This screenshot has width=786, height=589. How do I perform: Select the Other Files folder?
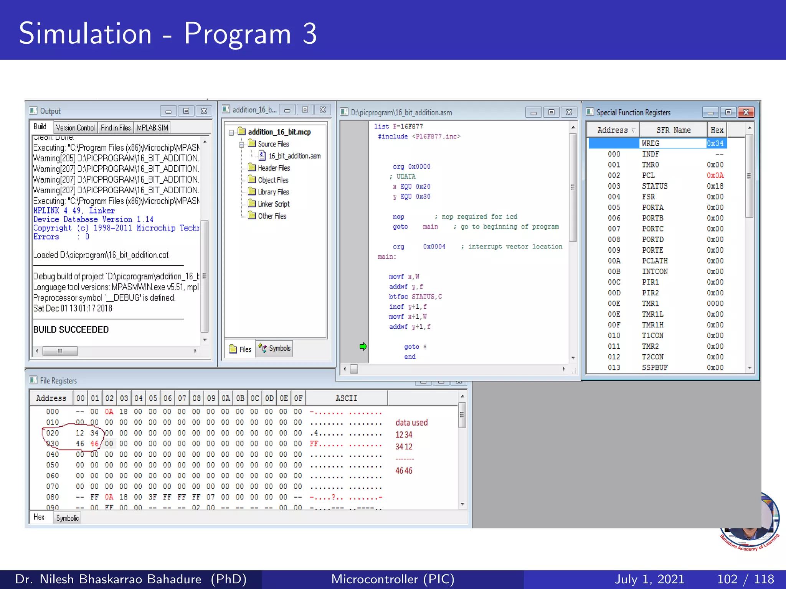click(272, 216)
